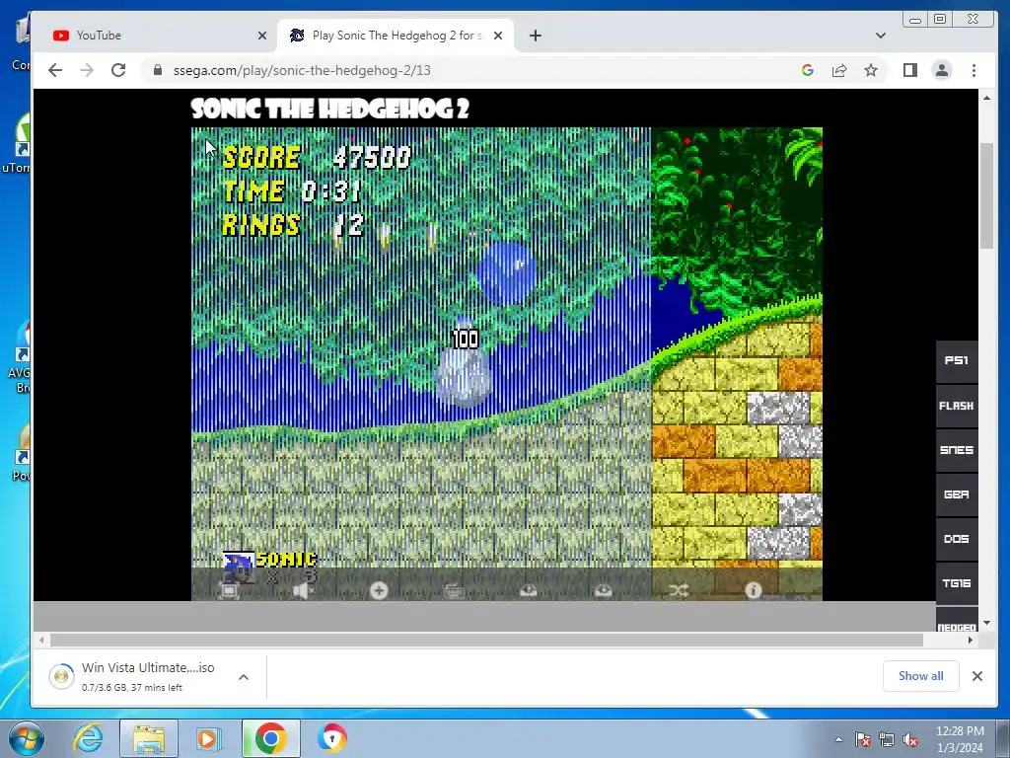Toggle fullscreen in emulator toolbar
The image size is (1010, 758).
click(229, 590)
